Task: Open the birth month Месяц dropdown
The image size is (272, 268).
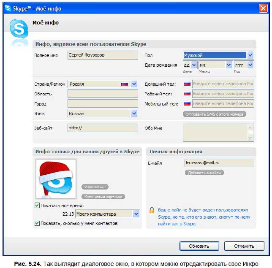Action: (x=228, y=65)
